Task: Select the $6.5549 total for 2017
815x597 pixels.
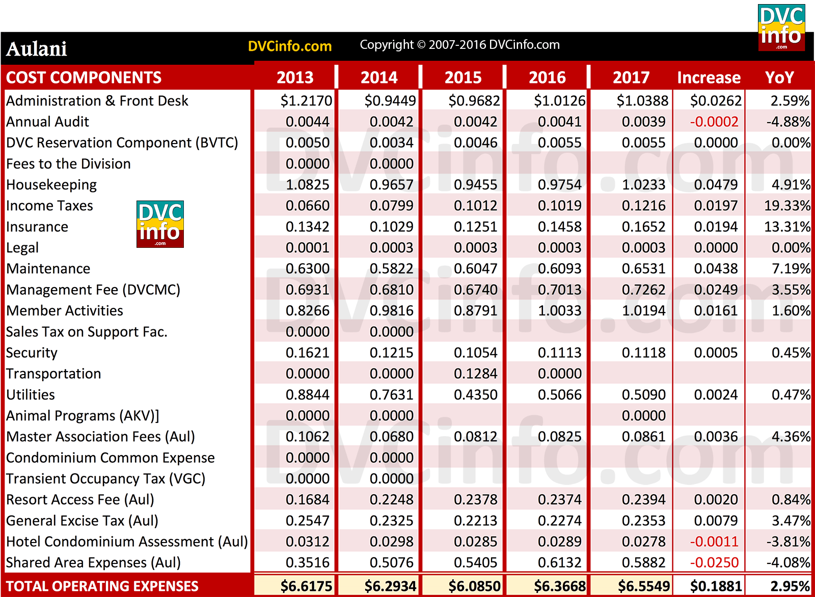Action: click(644, 586)
